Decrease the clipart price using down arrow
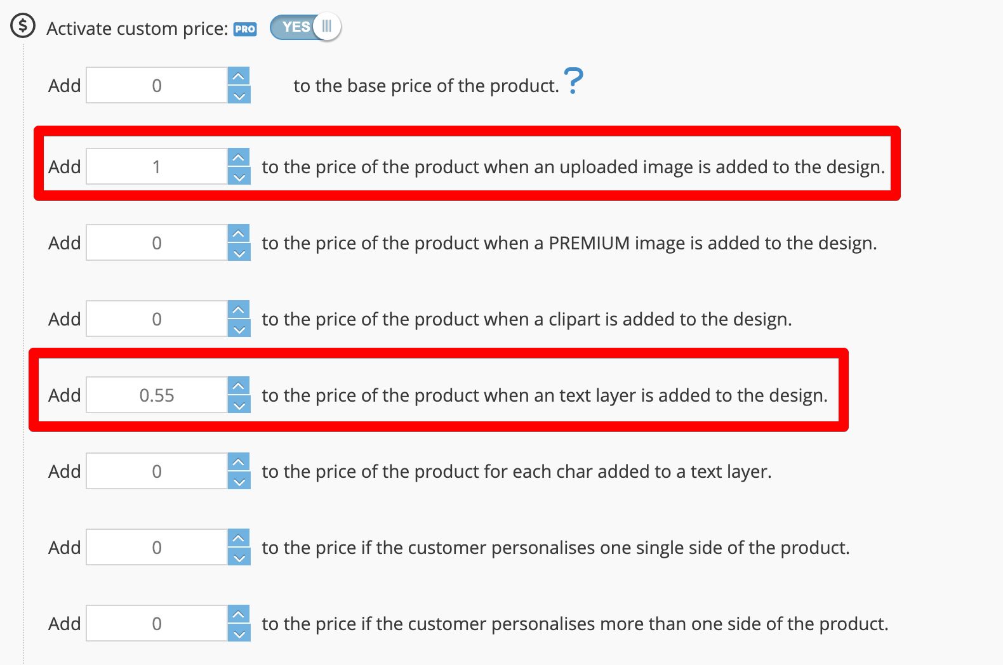 point(239,328)
